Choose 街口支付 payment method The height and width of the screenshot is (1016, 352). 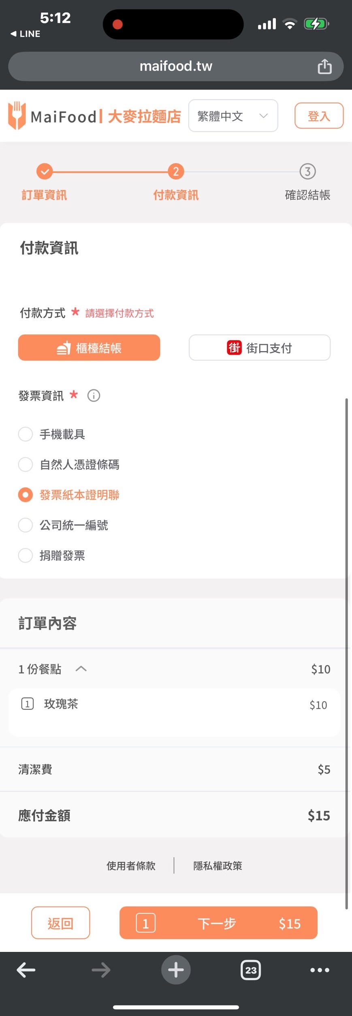click(259, 348)
